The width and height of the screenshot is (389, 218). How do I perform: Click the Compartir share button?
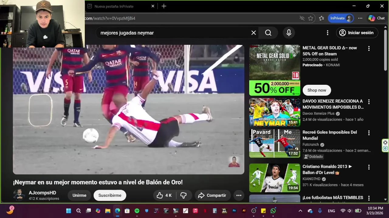[213, 196]
